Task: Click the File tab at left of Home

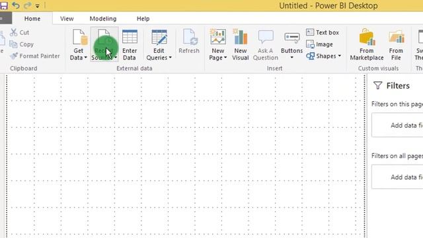Action: [6, 19]
